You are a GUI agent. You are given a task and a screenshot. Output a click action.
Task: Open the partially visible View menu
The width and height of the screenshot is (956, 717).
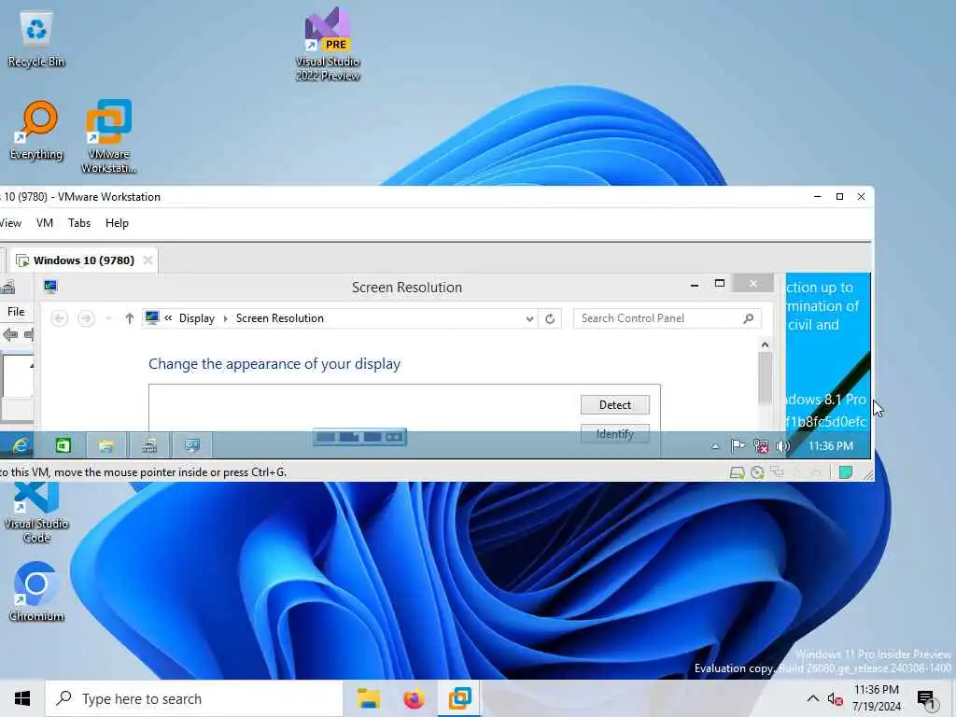pos(10,223)
